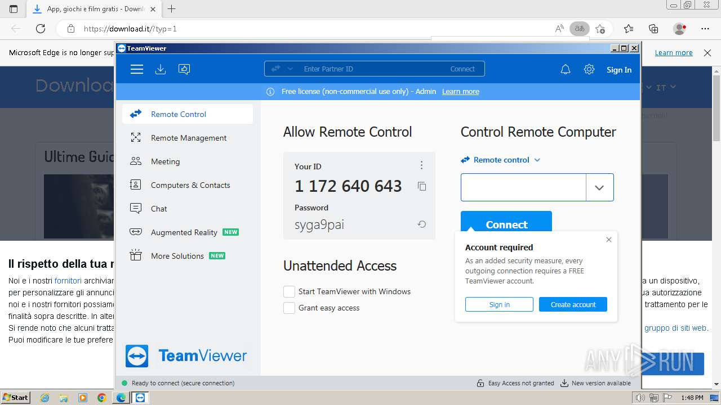This screenshot has width=721, height=405.
Task: Open the Edge Favorites list
Action: (629, 29)
